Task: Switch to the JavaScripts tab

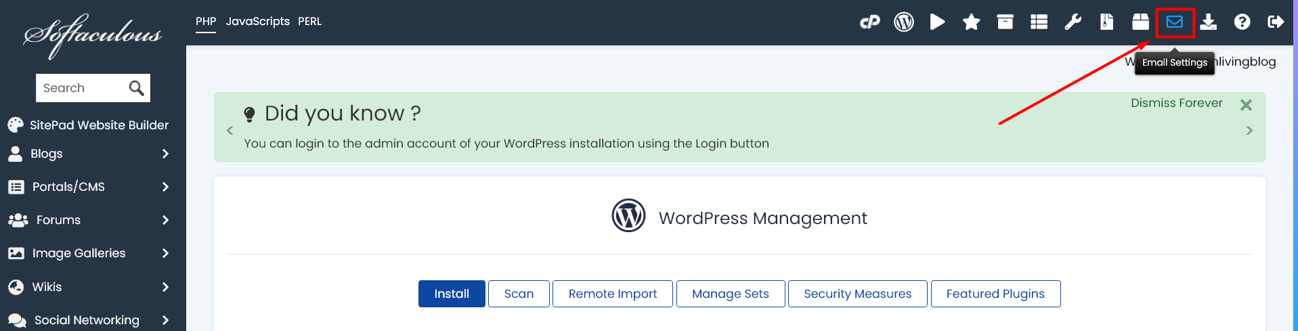Action: coord(258,22)
